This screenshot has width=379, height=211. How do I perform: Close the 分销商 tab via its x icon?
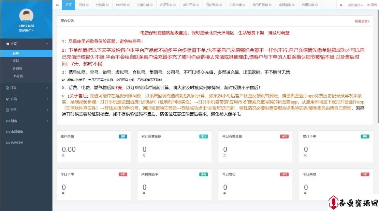pos(107,5)
